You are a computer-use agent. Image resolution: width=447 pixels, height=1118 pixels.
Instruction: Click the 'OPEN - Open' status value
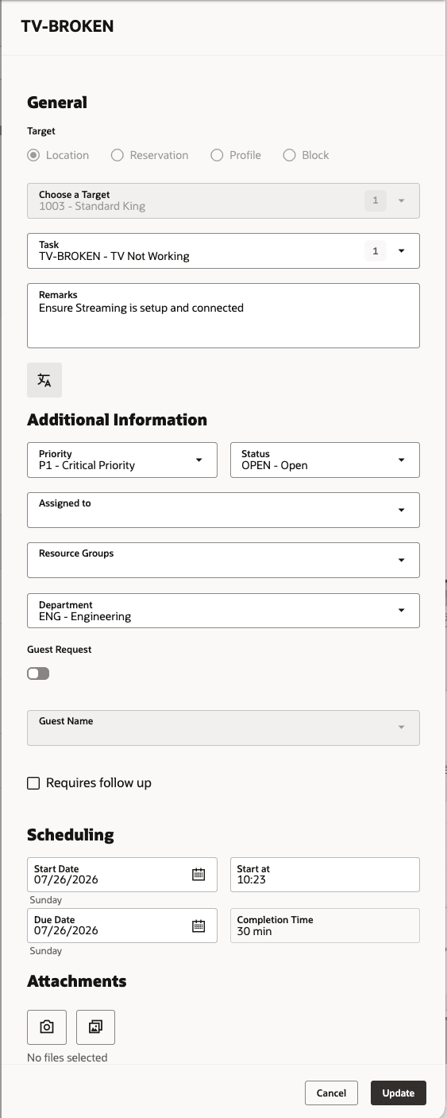pos(275,465)
